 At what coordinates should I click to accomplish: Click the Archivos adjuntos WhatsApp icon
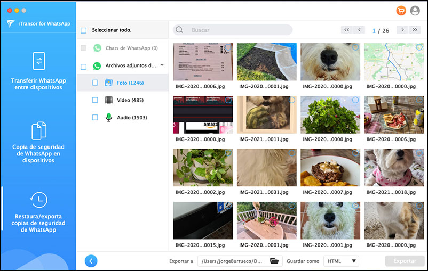point(97,65)
